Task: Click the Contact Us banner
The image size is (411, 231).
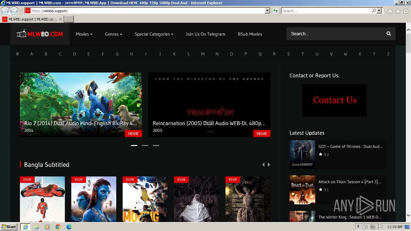Action: coord(334,100)
